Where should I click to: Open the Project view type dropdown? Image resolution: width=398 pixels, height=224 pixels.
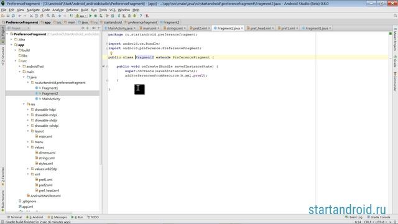point(19,28)
